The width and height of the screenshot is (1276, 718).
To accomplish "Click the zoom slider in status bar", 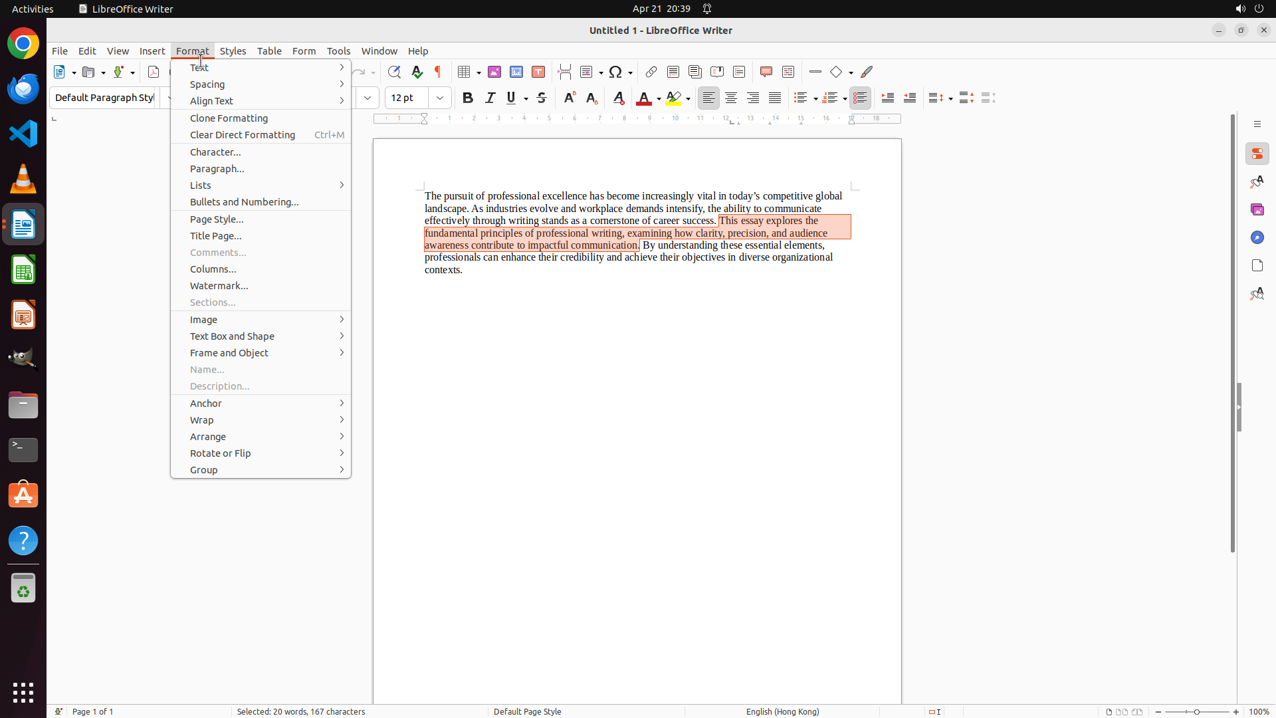I will click(x=1197, y=711).
